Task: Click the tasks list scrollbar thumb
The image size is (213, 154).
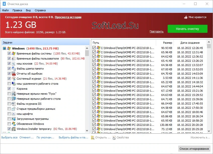Action: pos(87,53)
